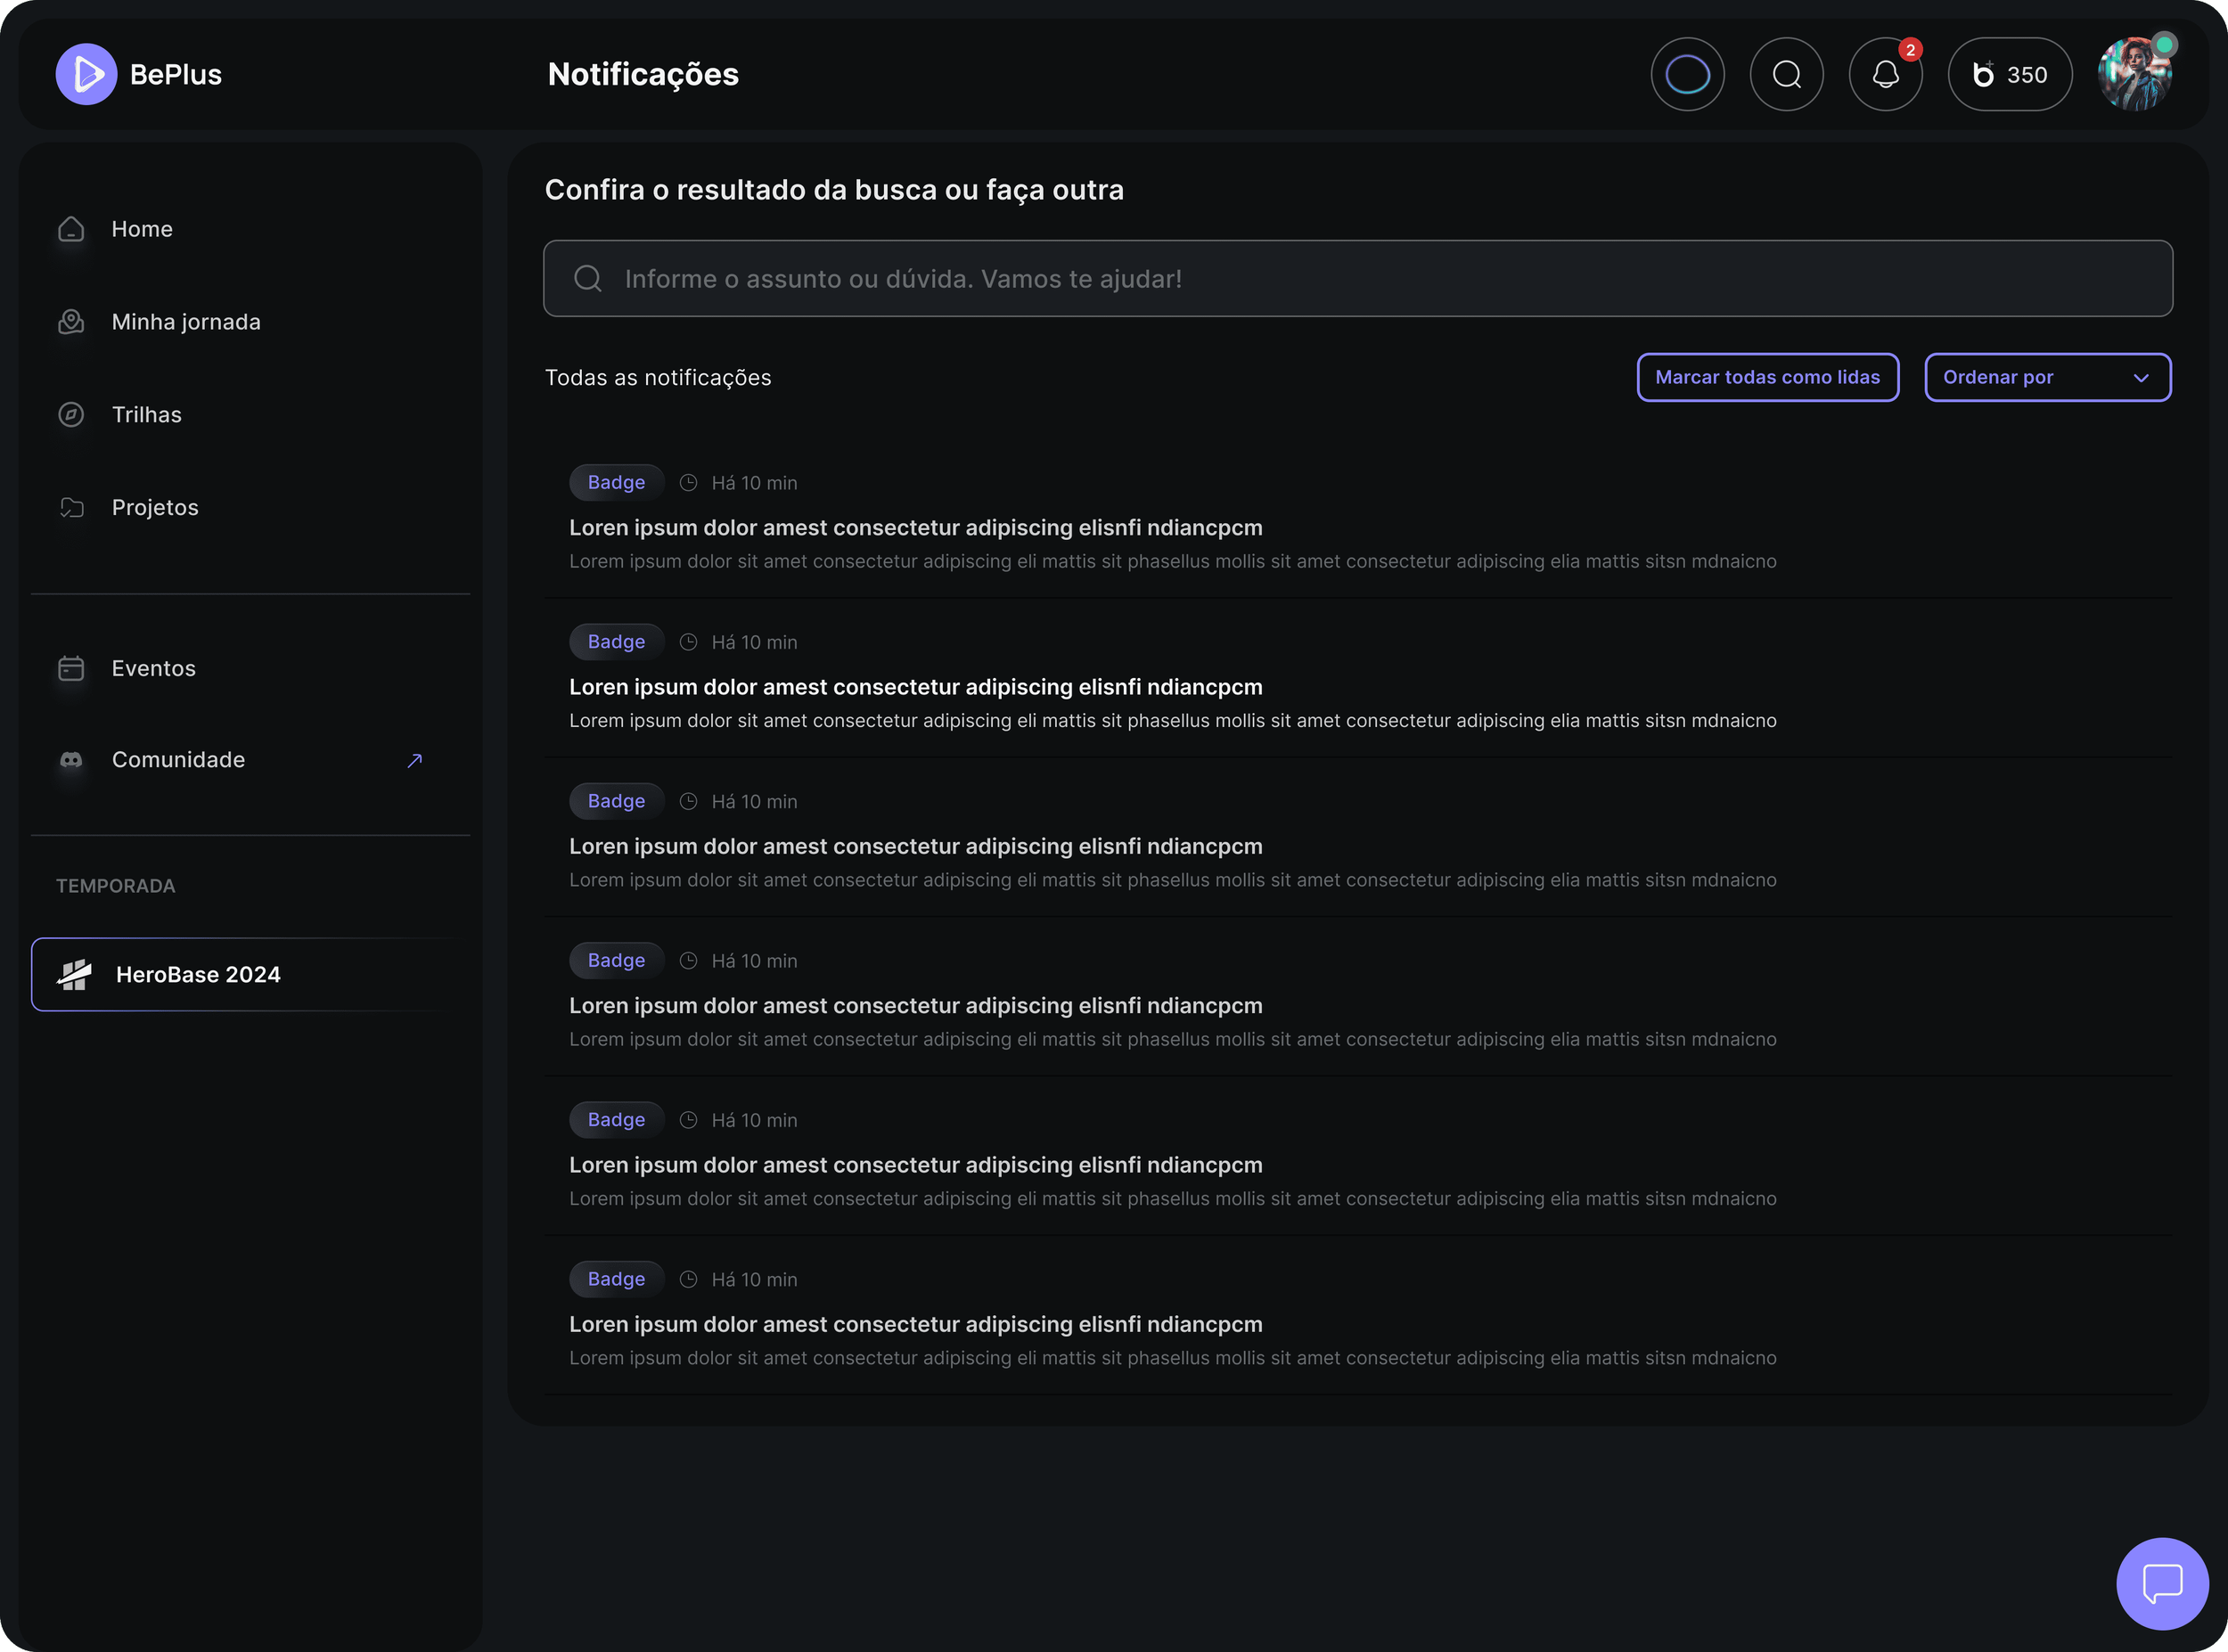
Task: Open the notifications bell icon
Action: point(1885,74)
